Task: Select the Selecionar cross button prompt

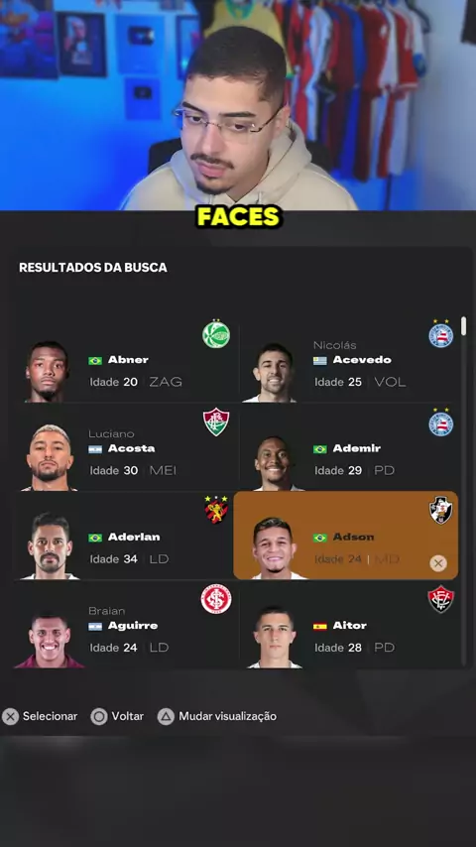Action: pos(40,716)
